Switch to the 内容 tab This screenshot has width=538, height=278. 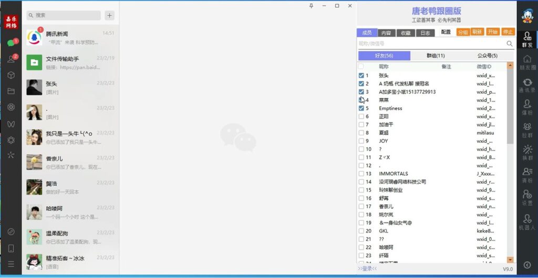point(386,33)
